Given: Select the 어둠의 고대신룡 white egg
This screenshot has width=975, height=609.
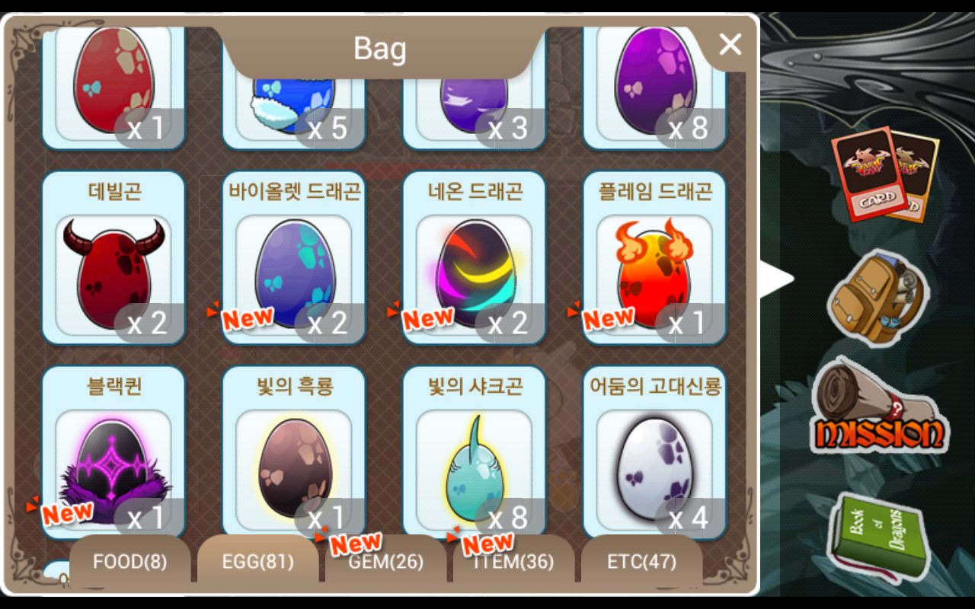Looking at the screenshot, I should (x=654, y=453).
